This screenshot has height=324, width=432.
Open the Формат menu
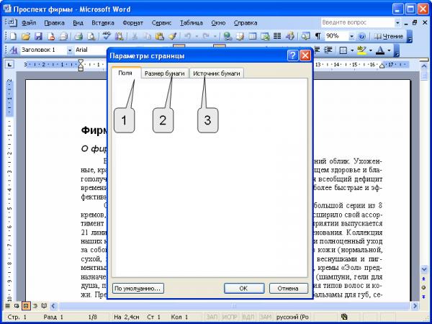(x=132, y=23)
